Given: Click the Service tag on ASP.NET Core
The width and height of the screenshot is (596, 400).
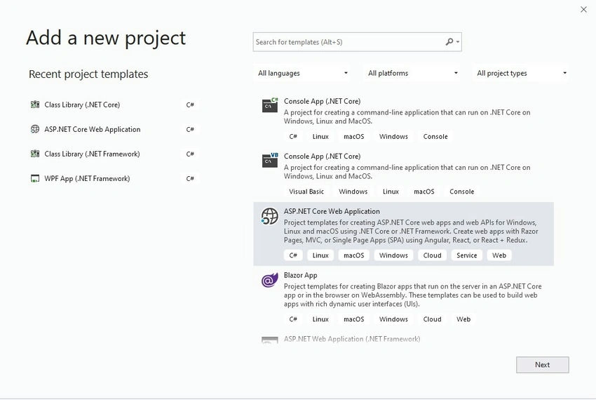Looking at the screenshot, I should click(x=466, y=255).
